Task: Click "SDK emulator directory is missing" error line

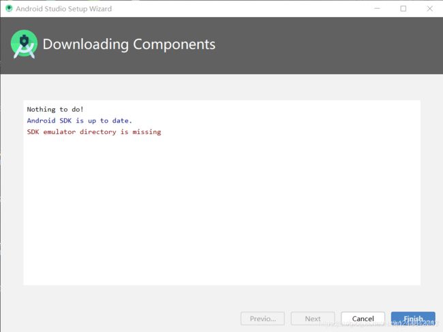Action: 94,132
